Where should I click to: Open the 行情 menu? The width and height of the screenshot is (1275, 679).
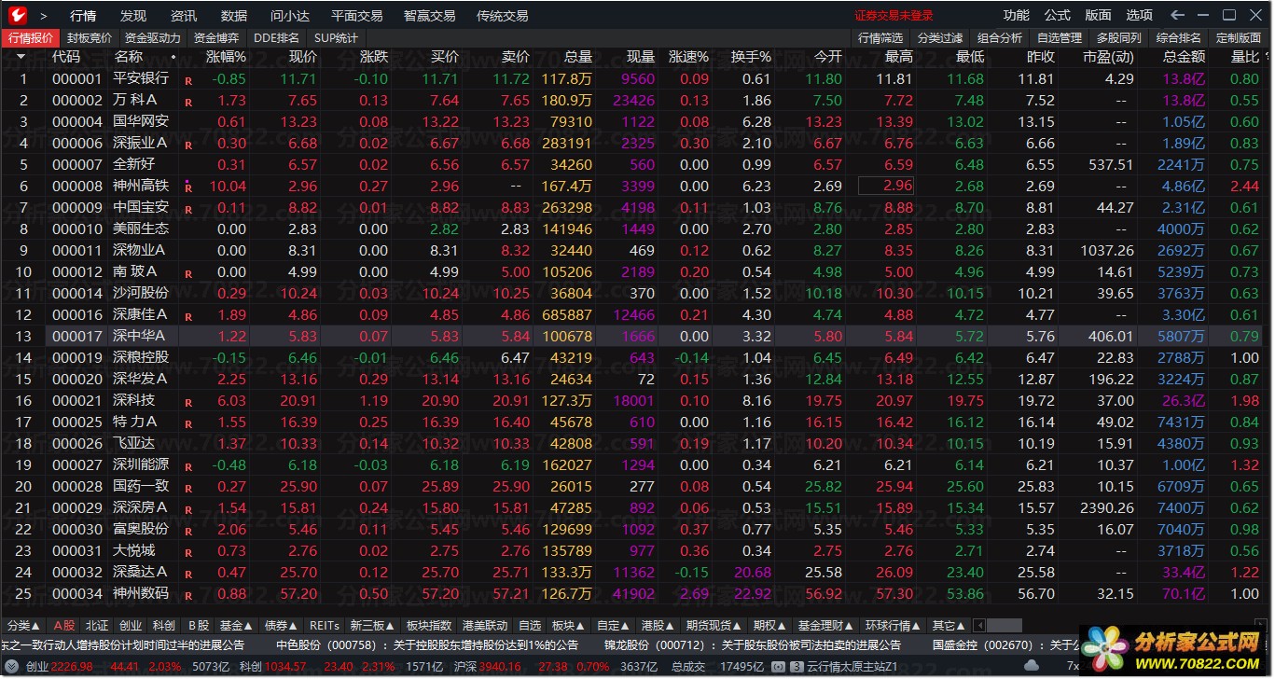83,16
